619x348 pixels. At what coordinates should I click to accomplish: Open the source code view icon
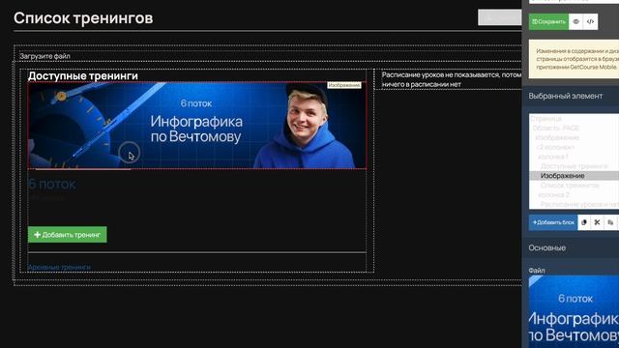pos(590,21)
